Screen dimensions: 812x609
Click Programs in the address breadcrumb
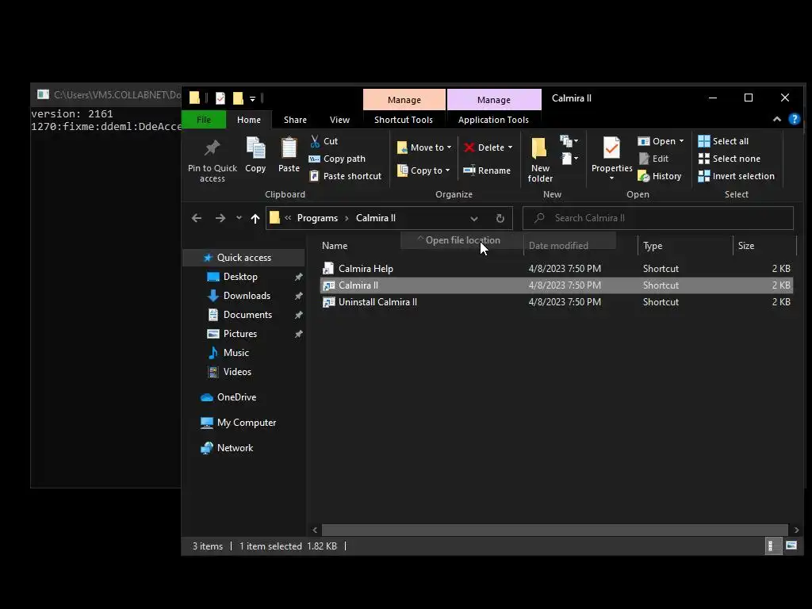[x=317, y=218]
